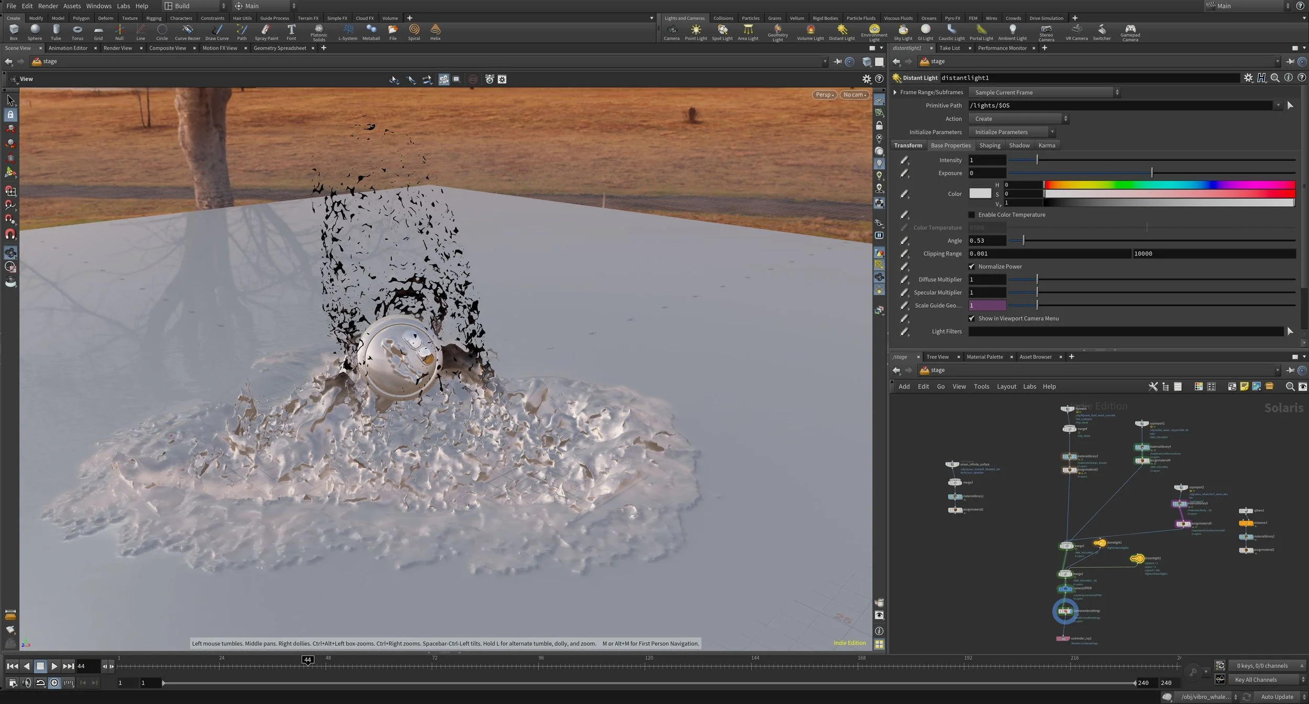
Task: Add a Sky Light from shelf
Action: pos(903,31)
